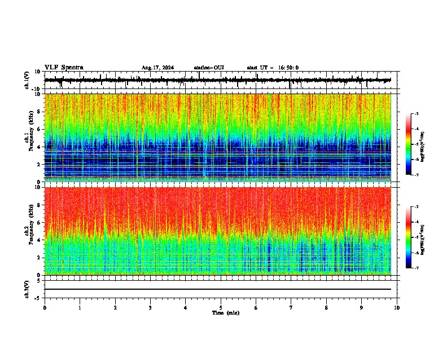447x345 pixels.
Task: Click the "-5" tick on ch.3(V) axis
Action: click(x=38, y=298)
